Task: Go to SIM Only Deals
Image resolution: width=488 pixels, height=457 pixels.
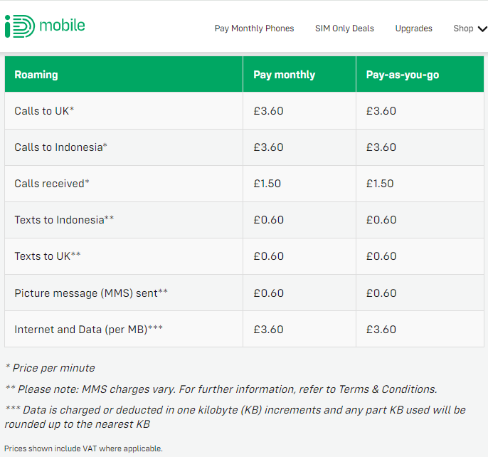Action: coord(344,28)
